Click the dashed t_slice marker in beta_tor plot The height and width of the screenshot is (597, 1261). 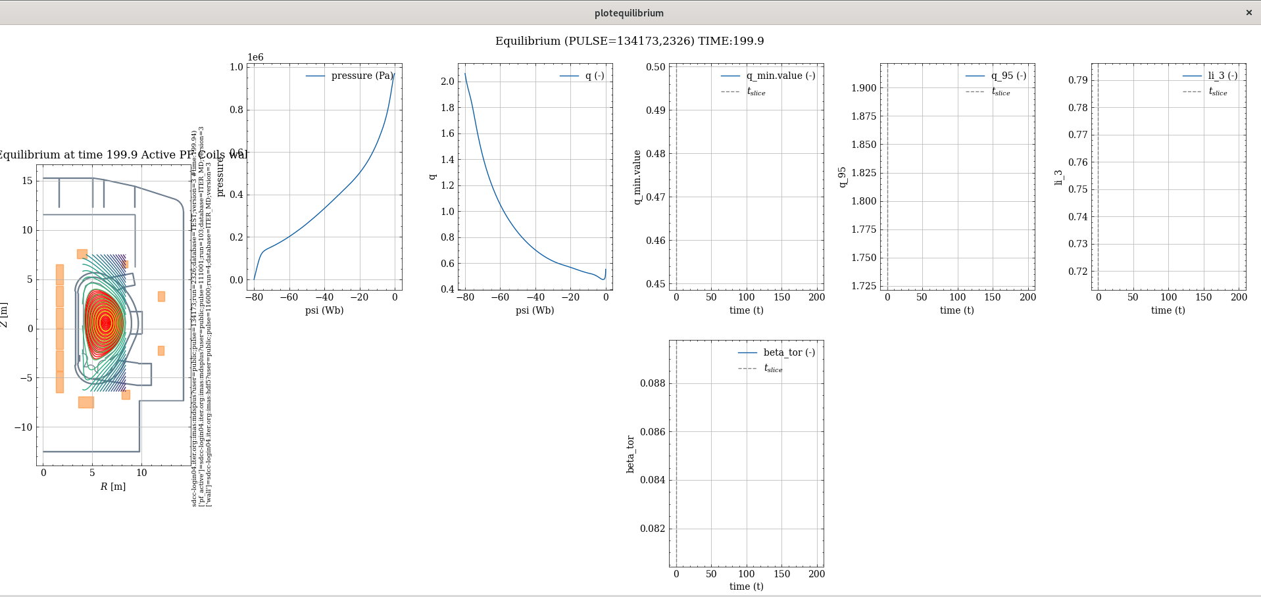pos(676,454)
